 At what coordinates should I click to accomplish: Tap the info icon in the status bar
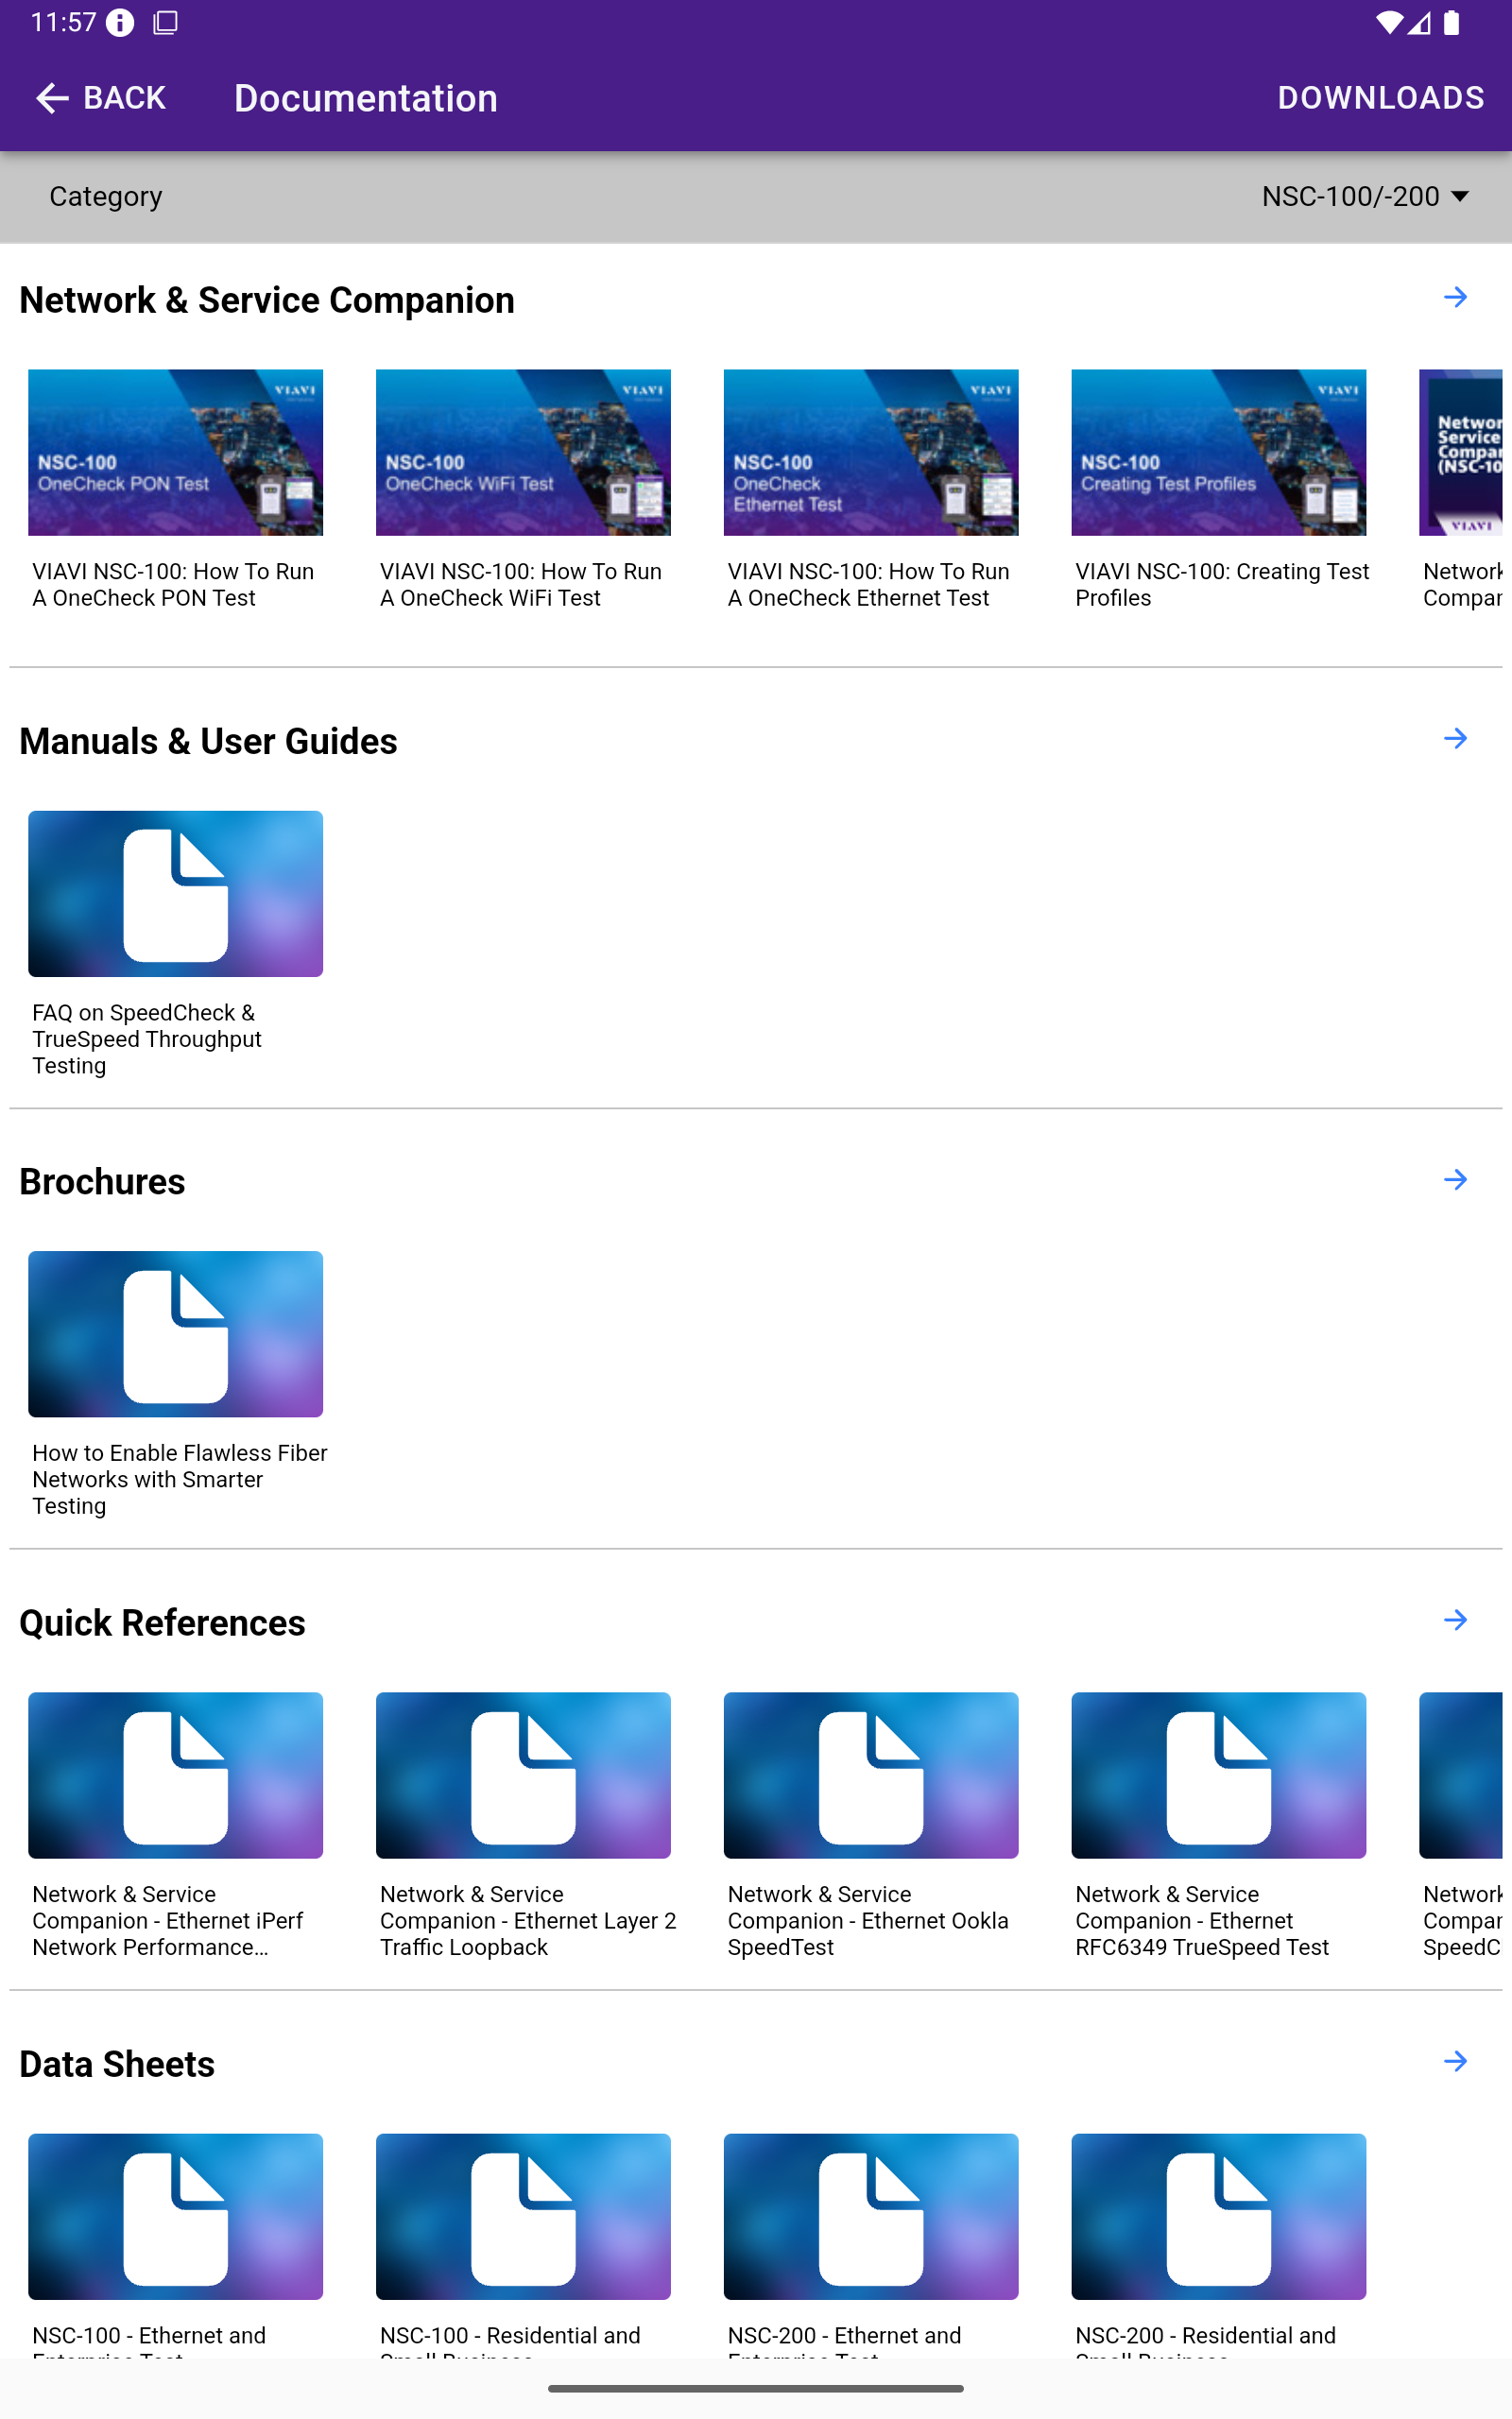tap(120, 22)
